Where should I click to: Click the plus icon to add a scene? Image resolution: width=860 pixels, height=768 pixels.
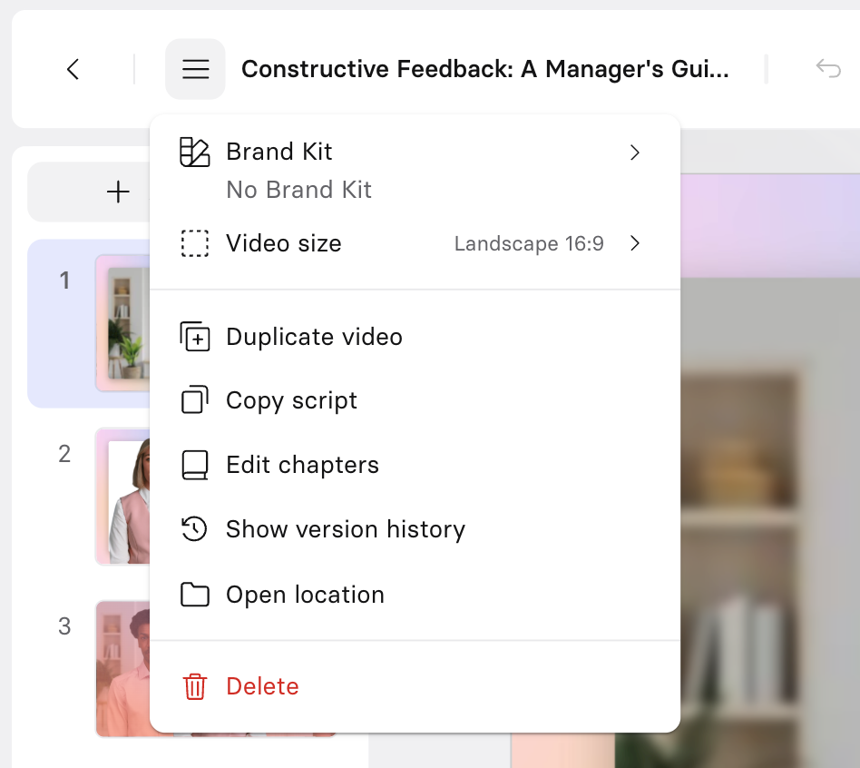click(118, 192)
